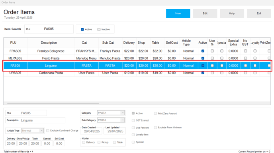Click the Delivery column header

click(129, 43)
